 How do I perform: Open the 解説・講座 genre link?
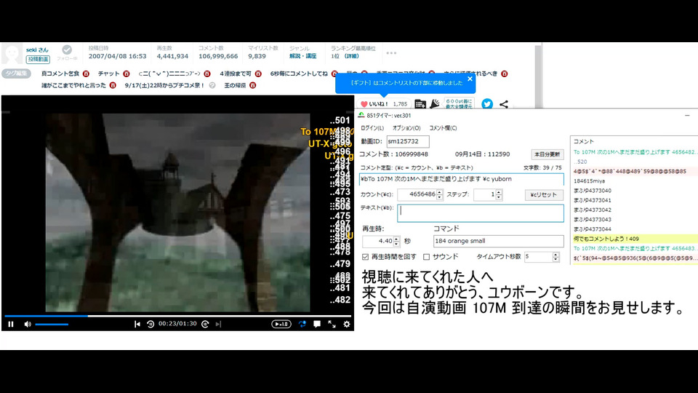point(302,56)
